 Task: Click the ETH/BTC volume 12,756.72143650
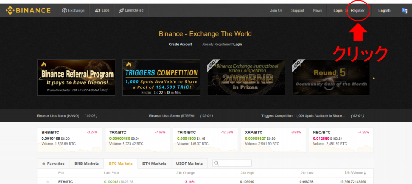point(353,181)
